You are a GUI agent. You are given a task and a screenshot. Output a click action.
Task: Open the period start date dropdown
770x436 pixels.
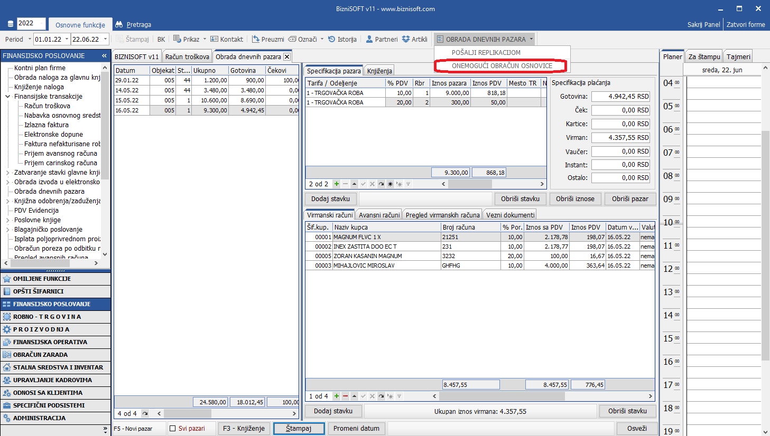coord(67,39)
